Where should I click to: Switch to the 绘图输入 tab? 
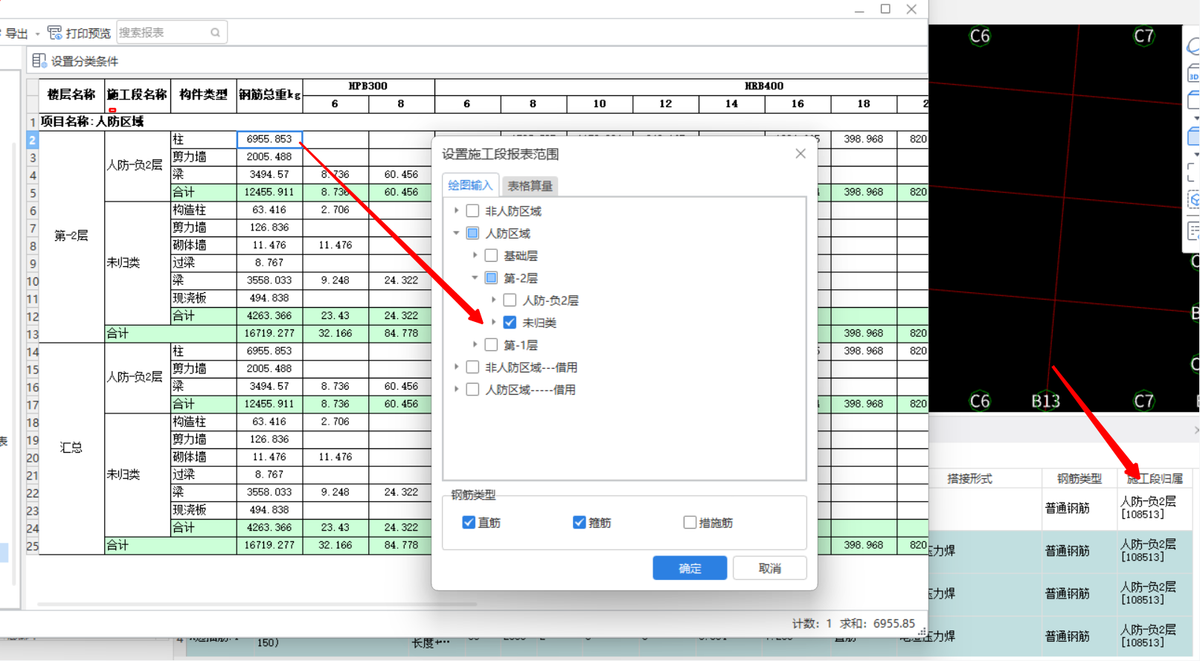point(470,186)
